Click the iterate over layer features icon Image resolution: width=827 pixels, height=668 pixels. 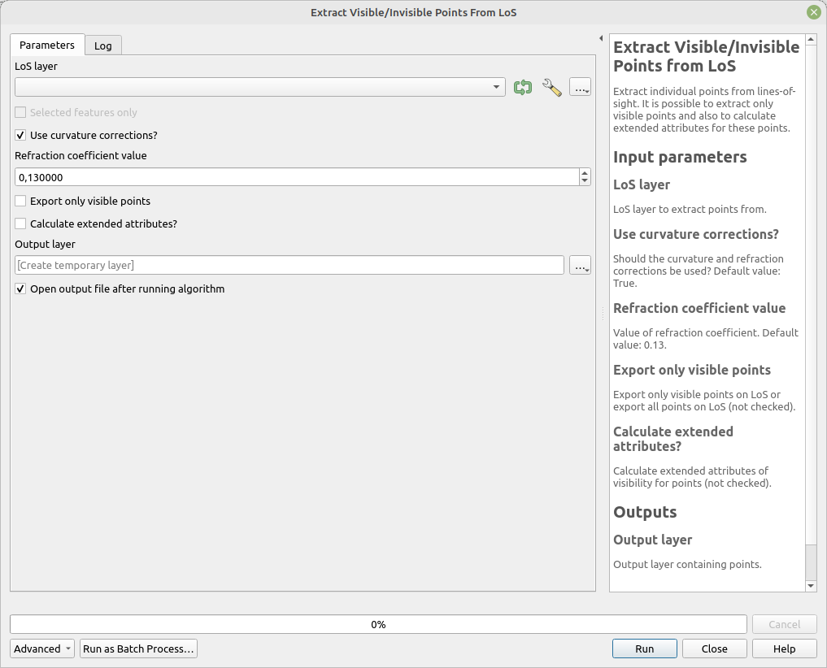(523, 88)
